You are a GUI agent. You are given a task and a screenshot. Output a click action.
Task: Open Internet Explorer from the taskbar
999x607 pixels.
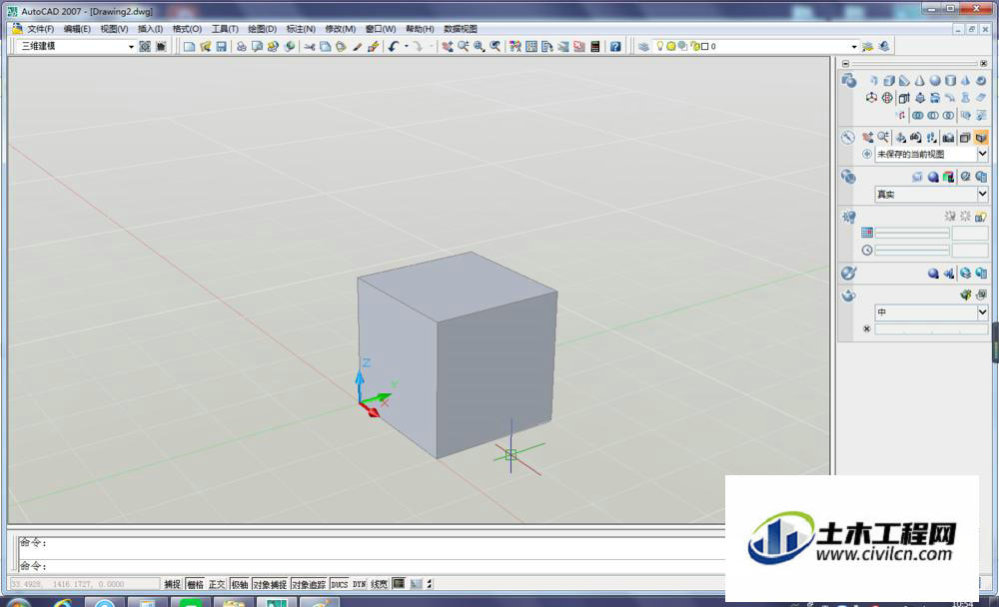pos(62,603)
